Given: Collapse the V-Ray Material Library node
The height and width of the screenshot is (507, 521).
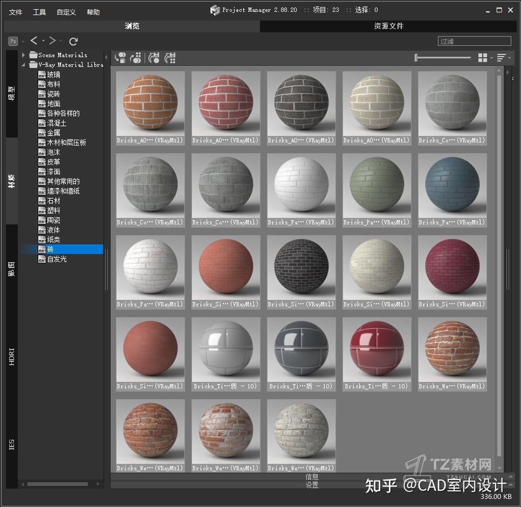Looking at the screenshot, I should coord(23,64).
